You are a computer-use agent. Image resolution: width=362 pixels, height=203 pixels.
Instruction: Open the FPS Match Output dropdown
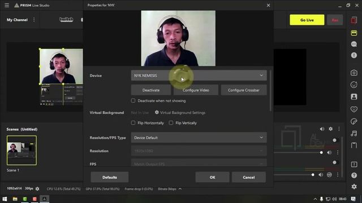[199, 163]
